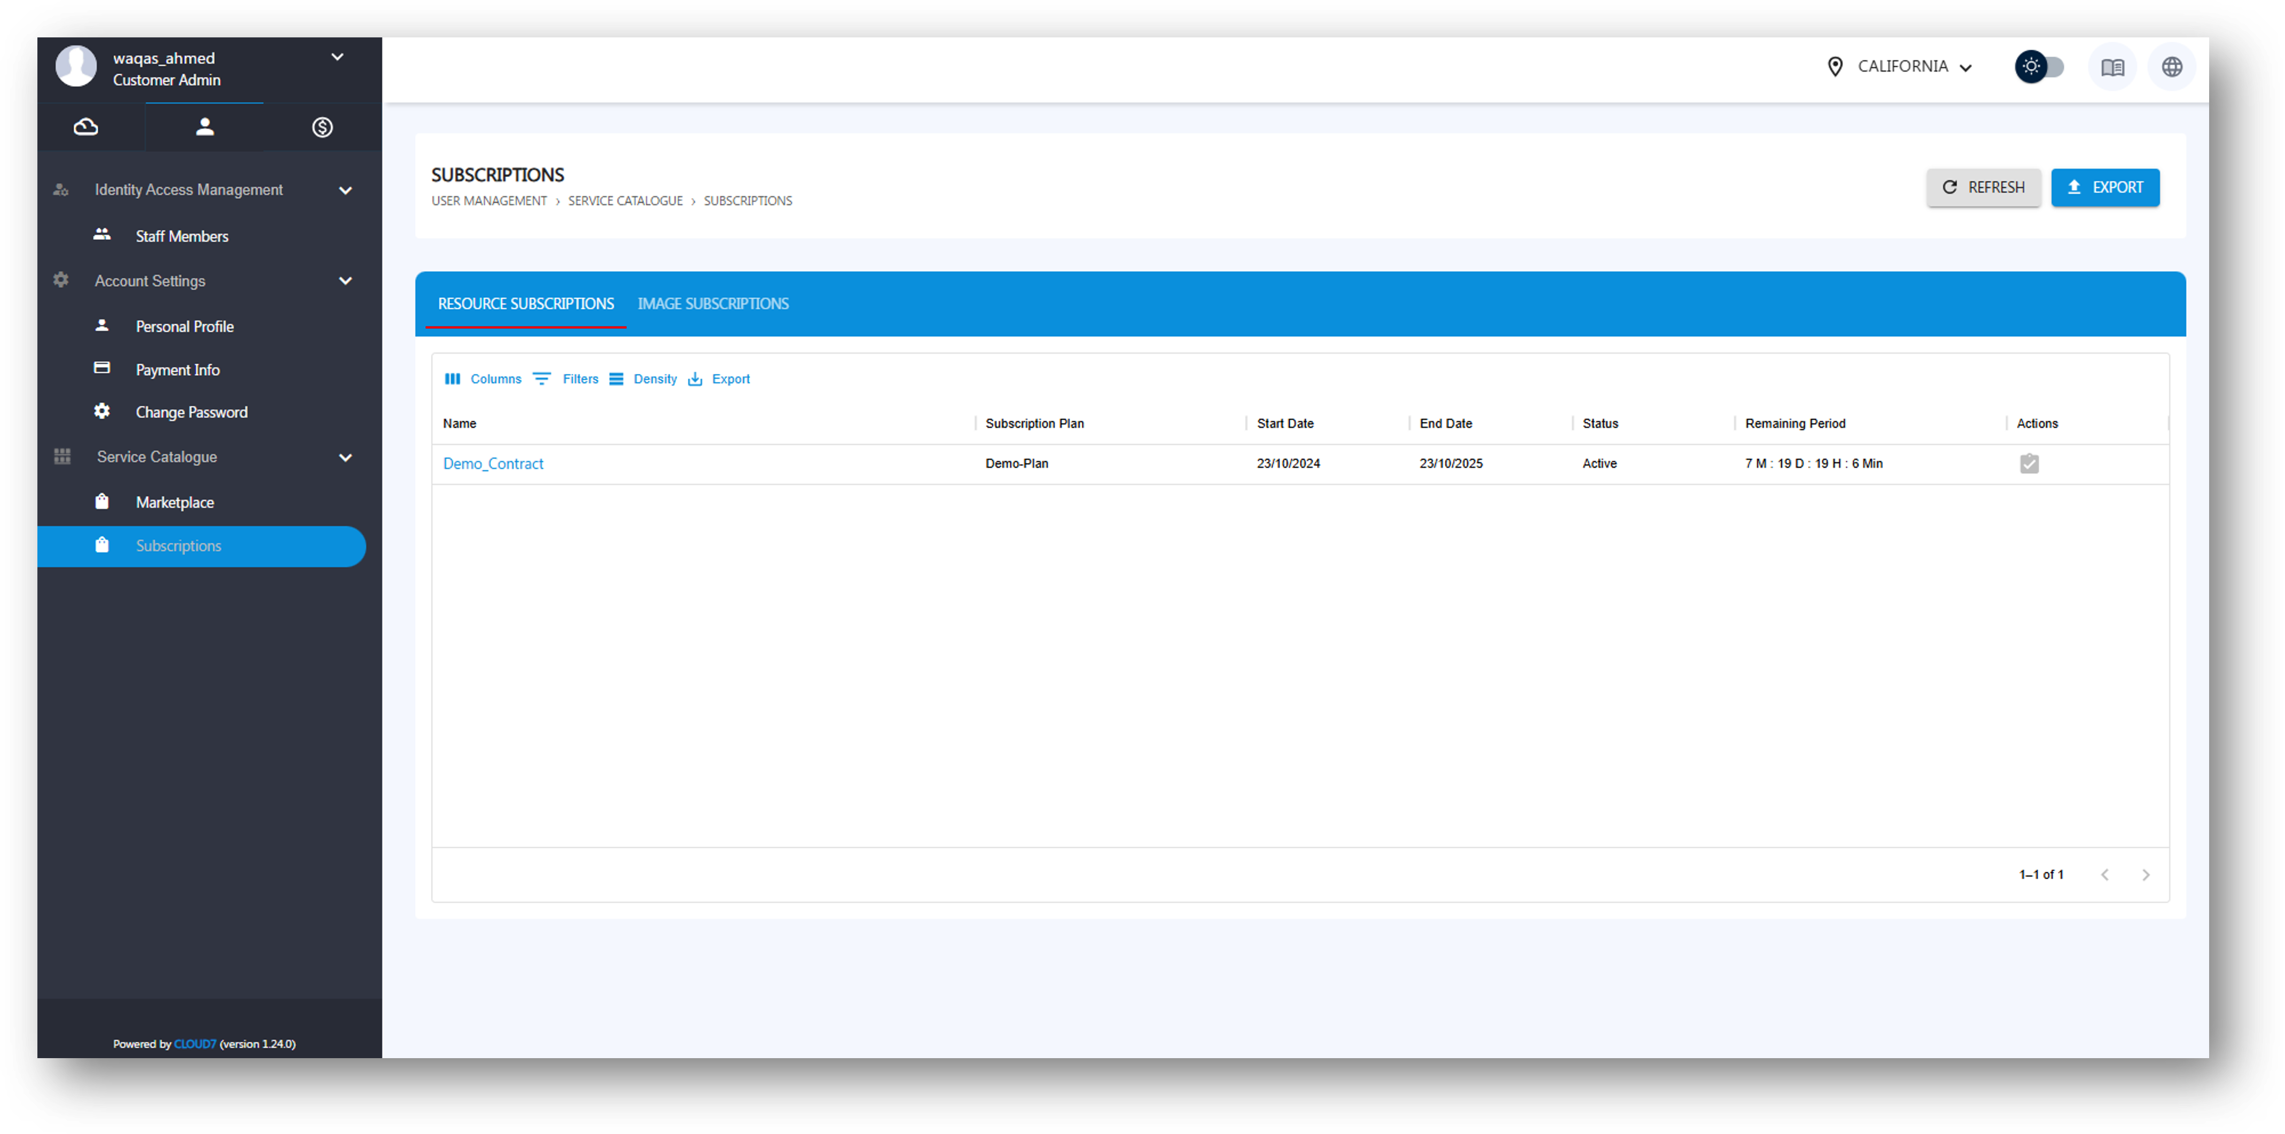Switch to IMAGE SUBSCRIPTIONS tab
The width and height of the screenshot is (2285, 1134).
[712, 303]
